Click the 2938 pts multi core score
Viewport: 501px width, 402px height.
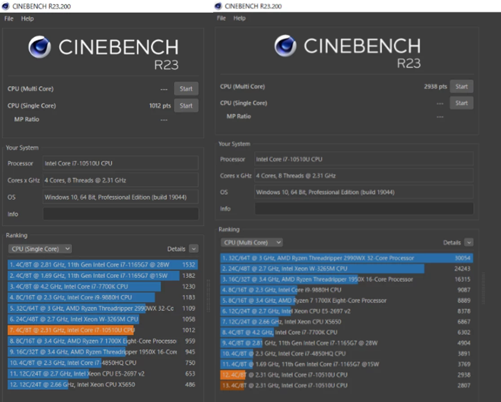pos(435,86)
